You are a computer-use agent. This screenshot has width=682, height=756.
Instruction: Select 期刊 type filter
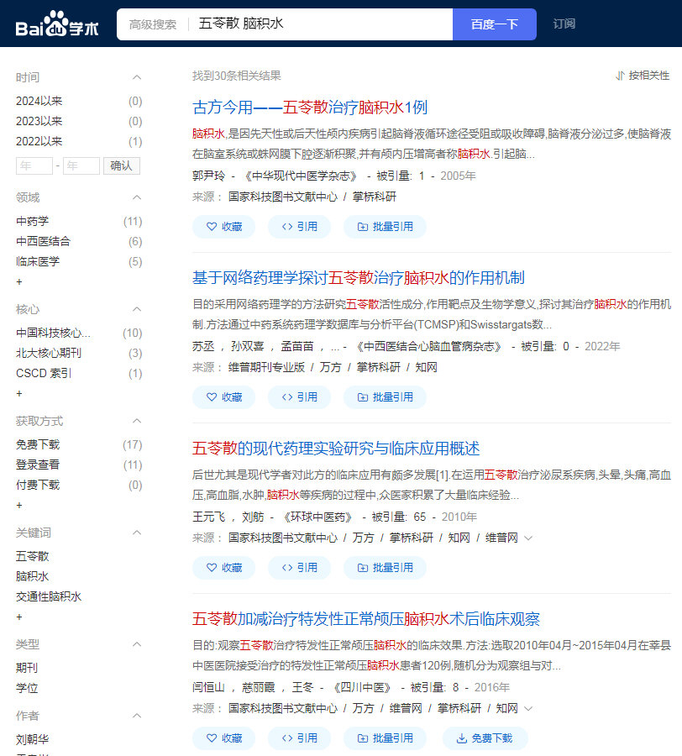click(27, 668)
